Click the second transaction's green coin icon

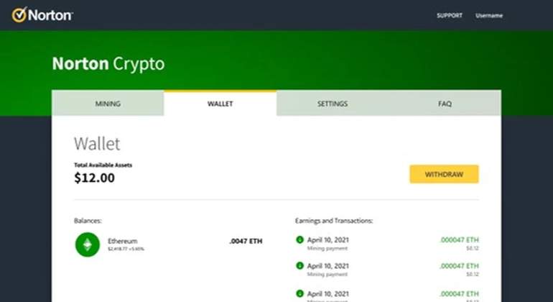[299, 265]
